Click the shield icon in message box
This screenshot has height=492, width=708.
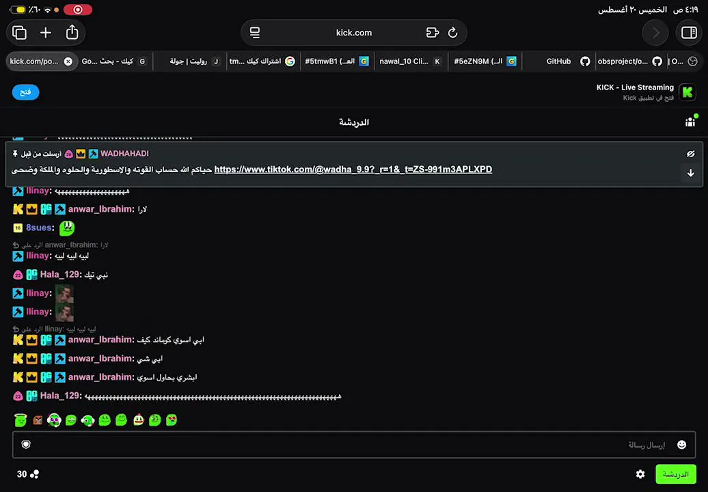[26, 445]
